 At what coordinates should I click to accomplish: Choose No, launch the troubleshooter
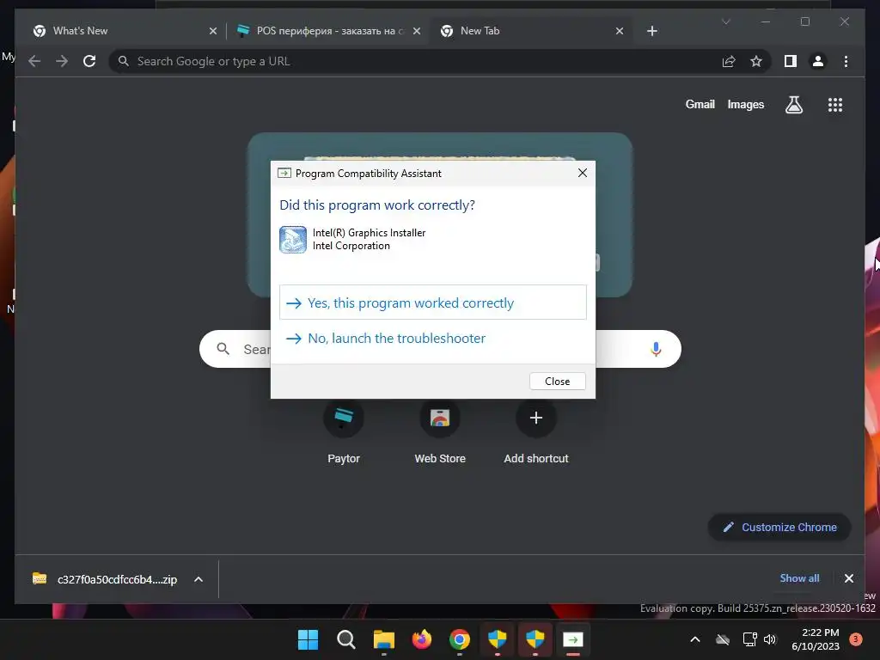pyautogui.click(x=433, y=338)
